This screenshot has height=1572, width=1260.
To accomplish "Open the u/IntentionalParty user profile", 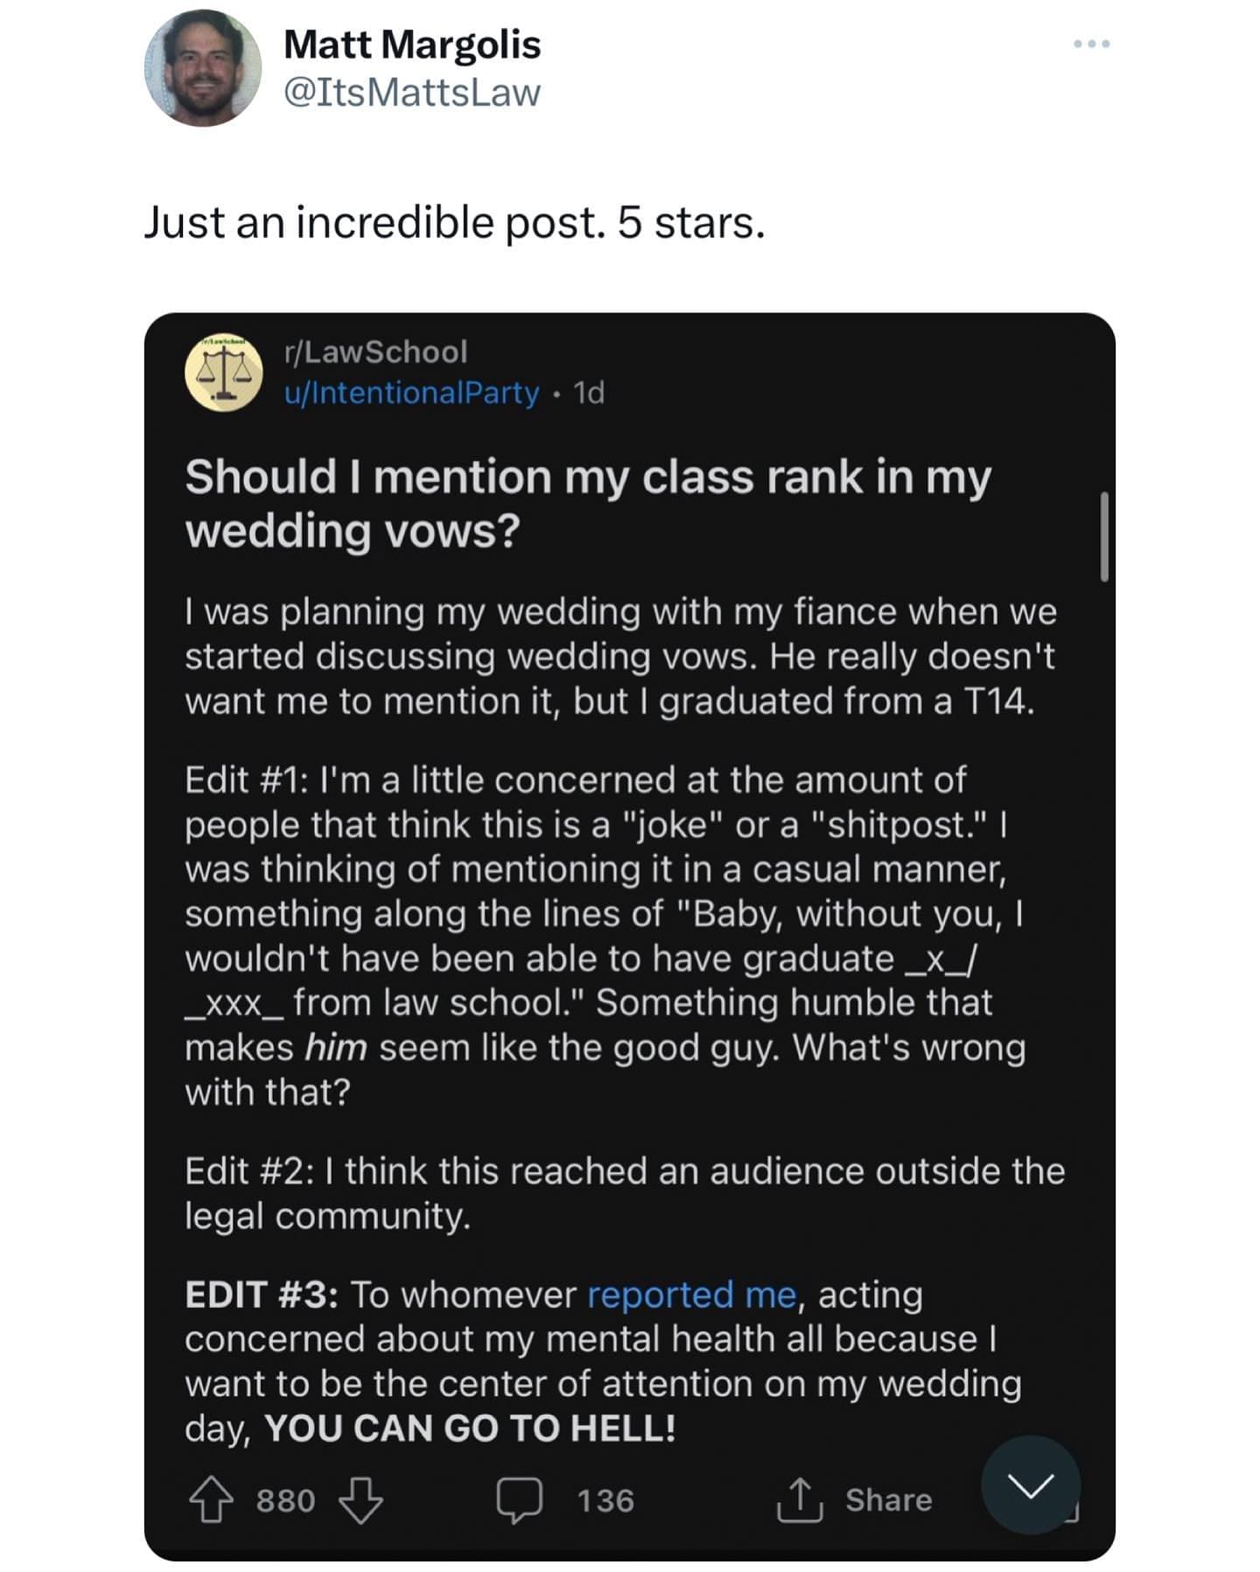I will [x=411, y=393].
